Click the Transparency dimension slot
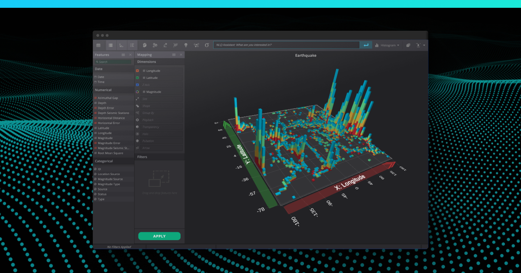521x273 pixels. (162, 127)
